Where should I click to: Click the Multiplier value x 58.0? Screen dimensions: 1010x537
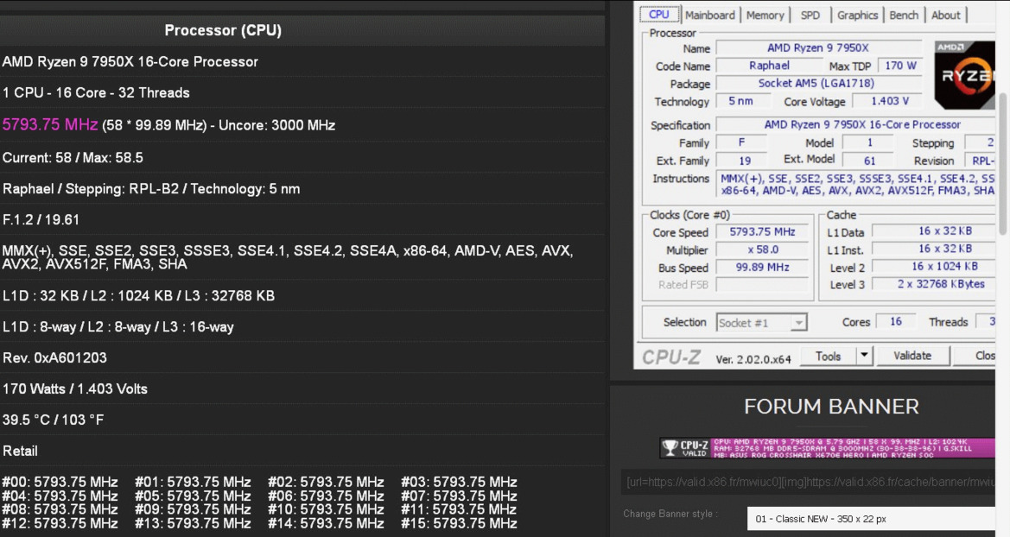[x=762, y=250]
